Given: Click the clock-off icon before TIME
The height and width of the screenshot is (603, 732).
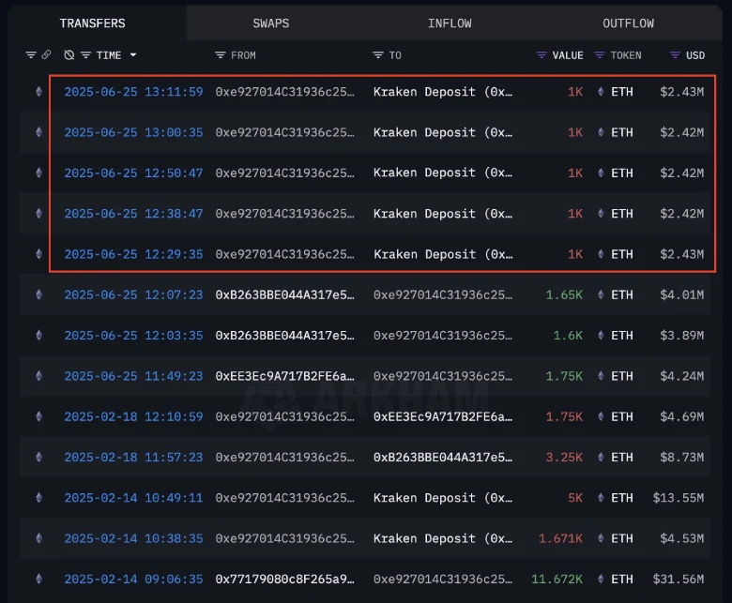Looking at the screenshot, I should click(69, 55).
